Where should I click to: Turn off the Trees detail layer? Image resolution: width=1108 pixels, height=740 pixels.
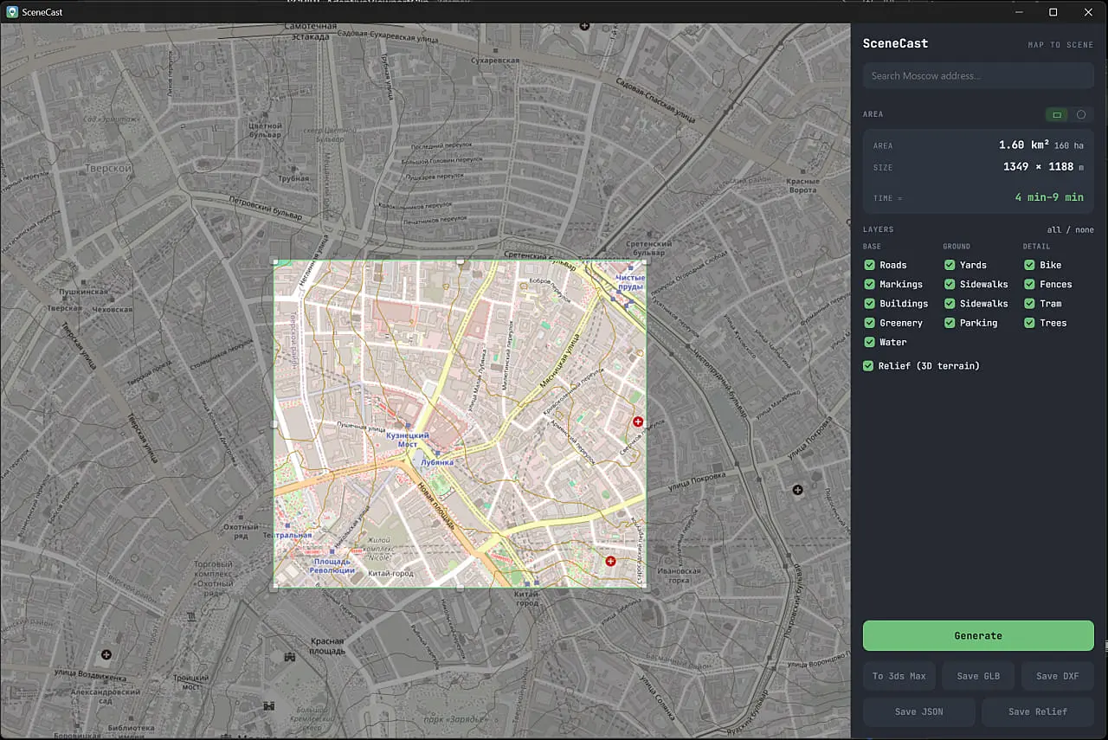[x=1029, y=323]
